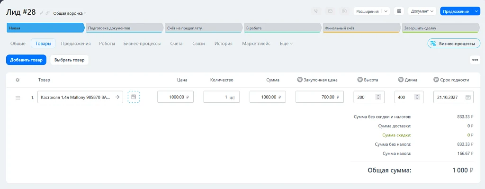This screenshot has height=189, width=485.
Task: Click the email envelope icon
Action: tap(330, 11)
